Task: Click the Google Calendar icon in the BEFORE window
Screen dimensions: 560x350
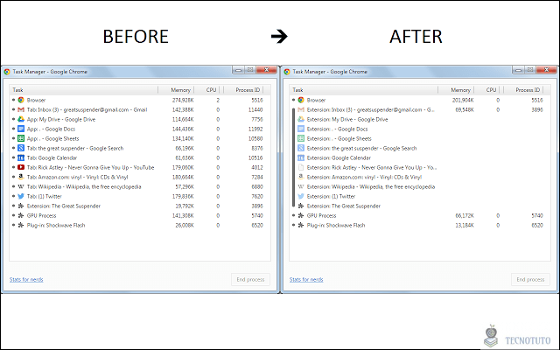Action: pos(21,157)
